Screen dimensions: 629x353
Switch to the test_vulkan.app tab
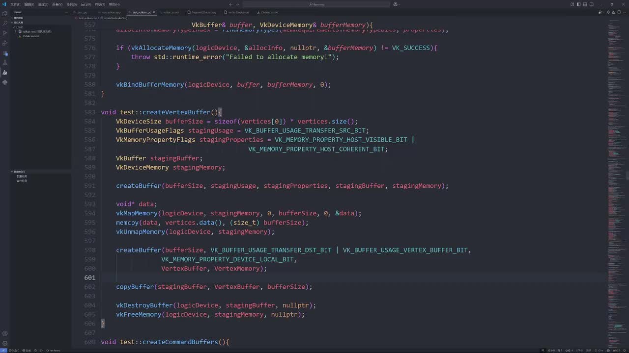coord(112,12)
